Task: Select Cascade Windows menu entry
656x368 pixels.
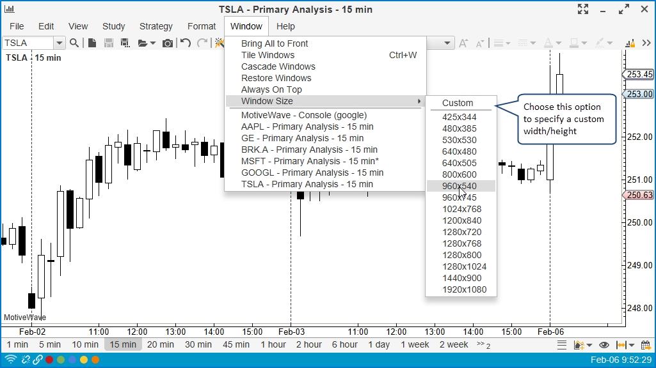Action: (x=326, y=67)
